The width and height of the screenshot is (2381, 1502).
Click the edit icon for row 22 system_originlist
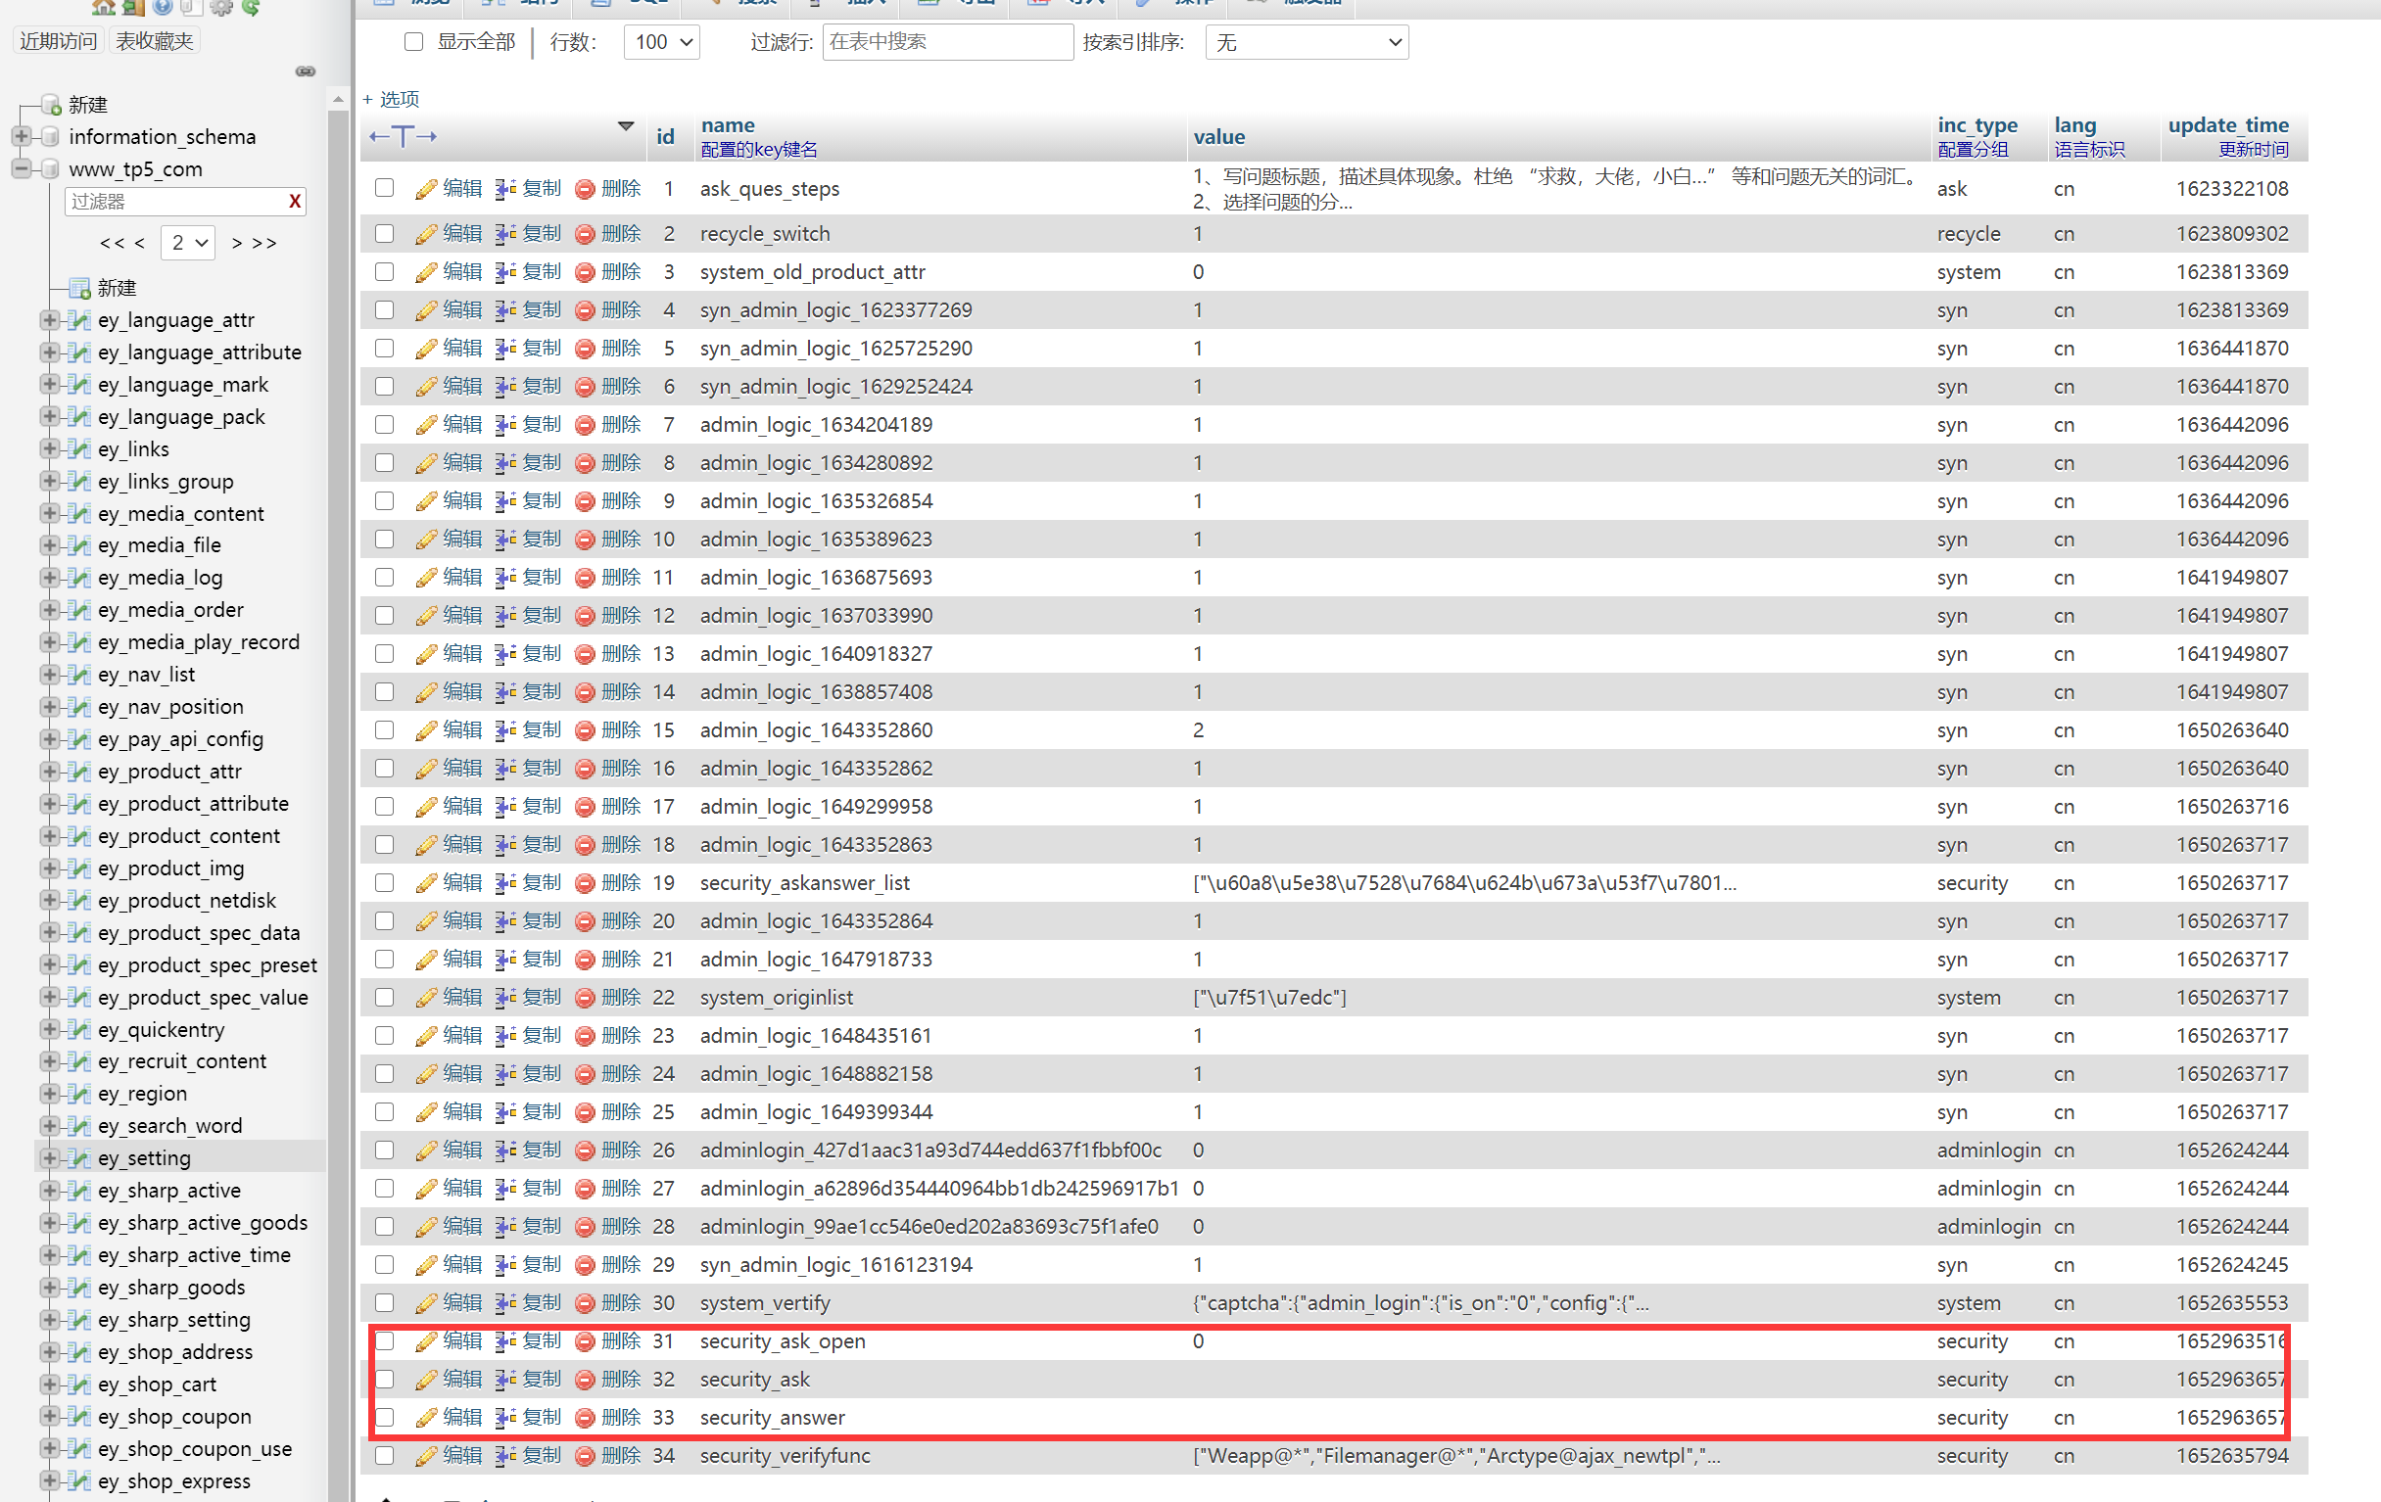pos(427,997)
